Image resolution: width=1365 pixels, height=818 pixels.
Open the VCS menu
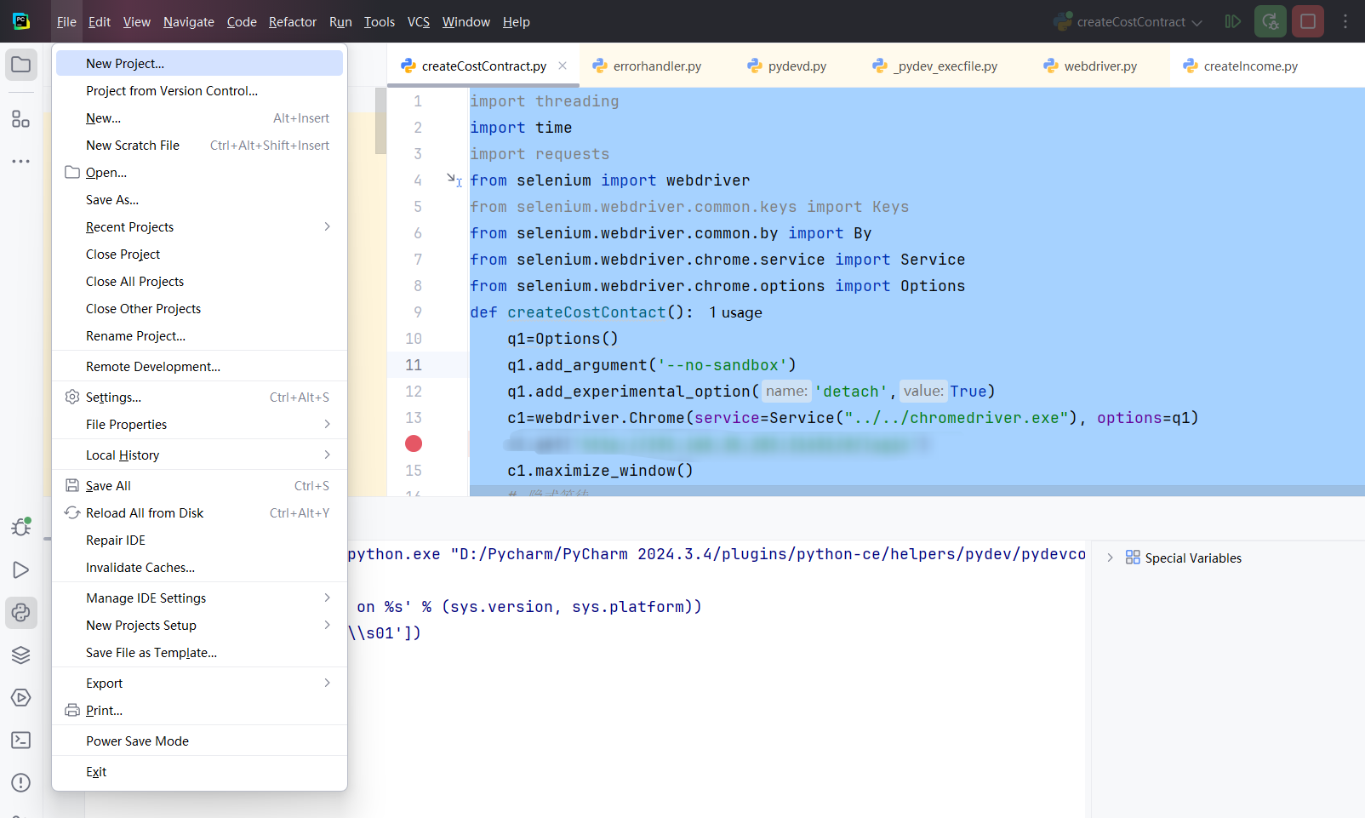point(419,21)
